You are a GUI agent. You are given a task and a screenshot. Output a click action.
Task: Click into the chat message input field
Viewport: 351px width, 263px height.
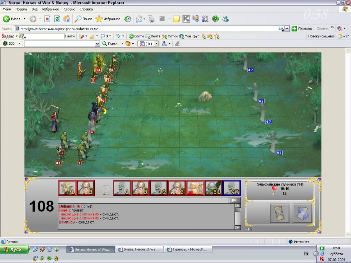[144, 200]
